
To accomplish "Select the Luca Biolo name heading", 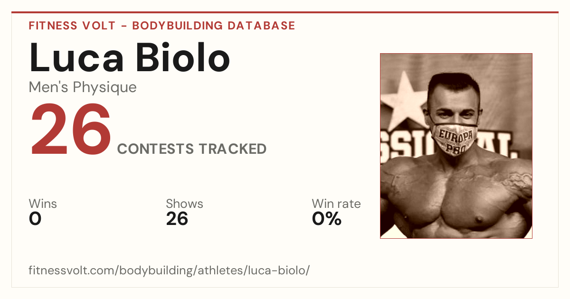I will click(130, 57).
